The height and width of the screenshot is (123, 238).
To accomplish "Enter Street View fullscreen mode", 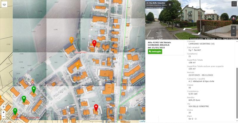I will pyautogui.click(x=234, y=4).
